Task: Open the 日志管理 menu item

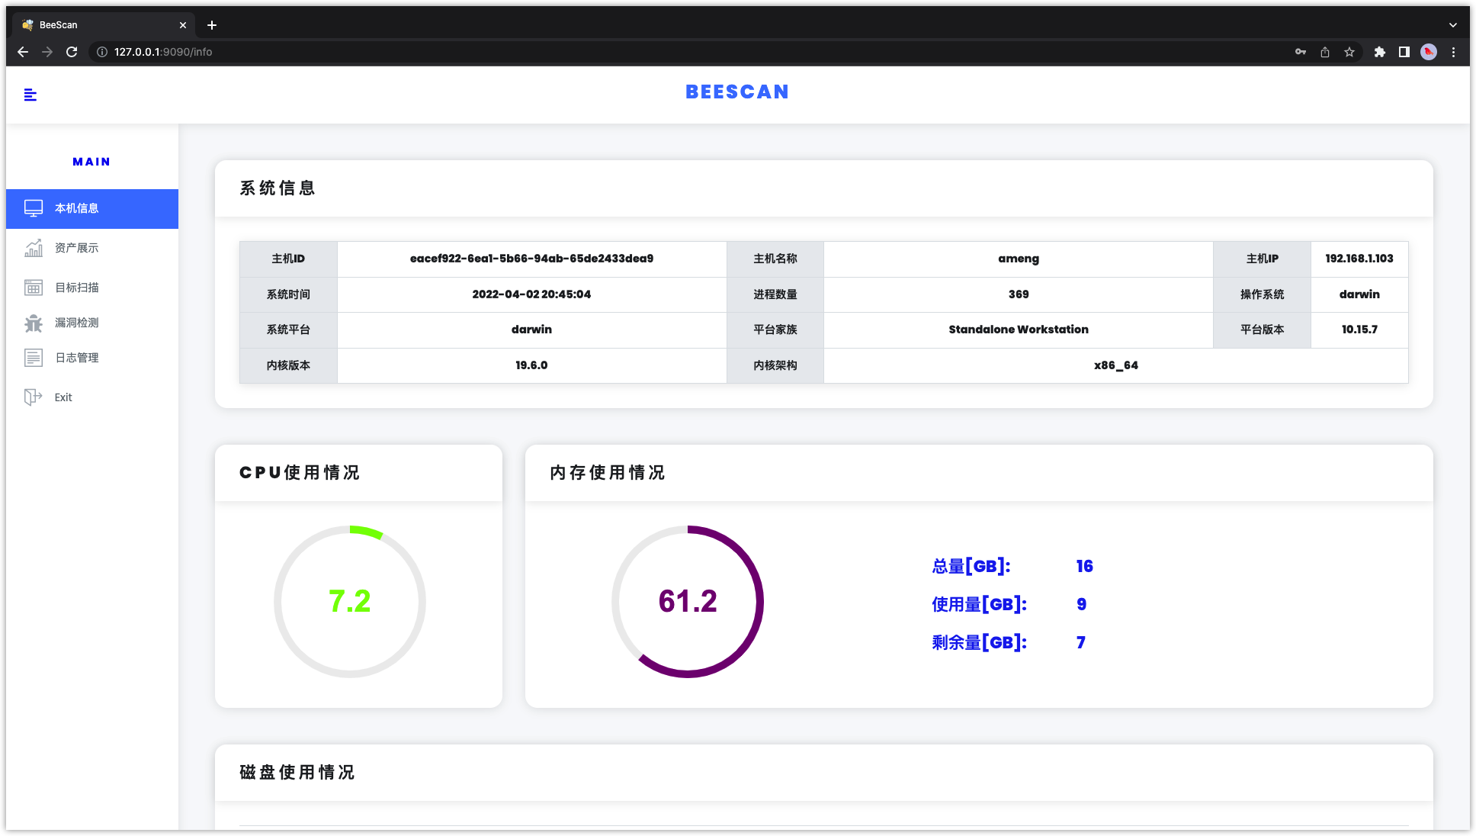Action: 76,358
